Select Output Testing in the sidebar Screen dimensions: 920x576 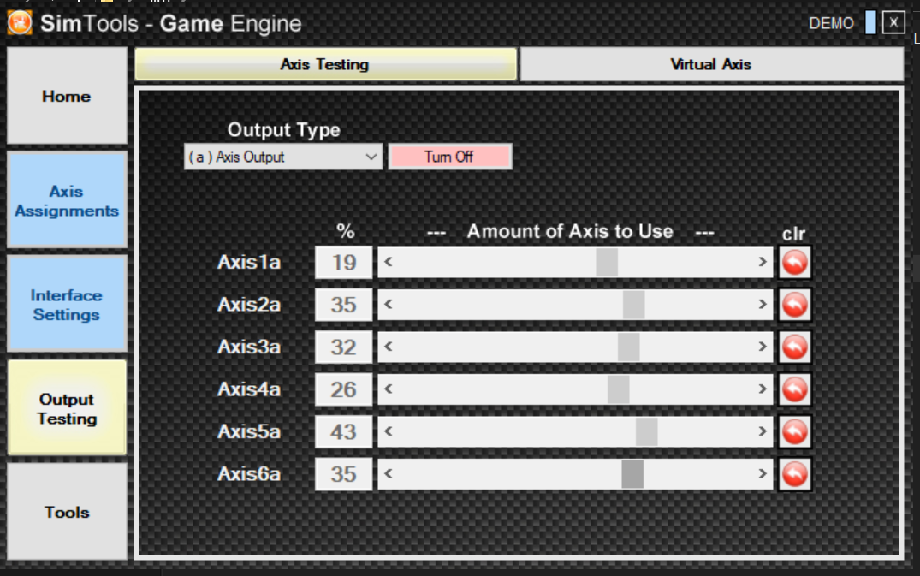(x=67, y=408)
